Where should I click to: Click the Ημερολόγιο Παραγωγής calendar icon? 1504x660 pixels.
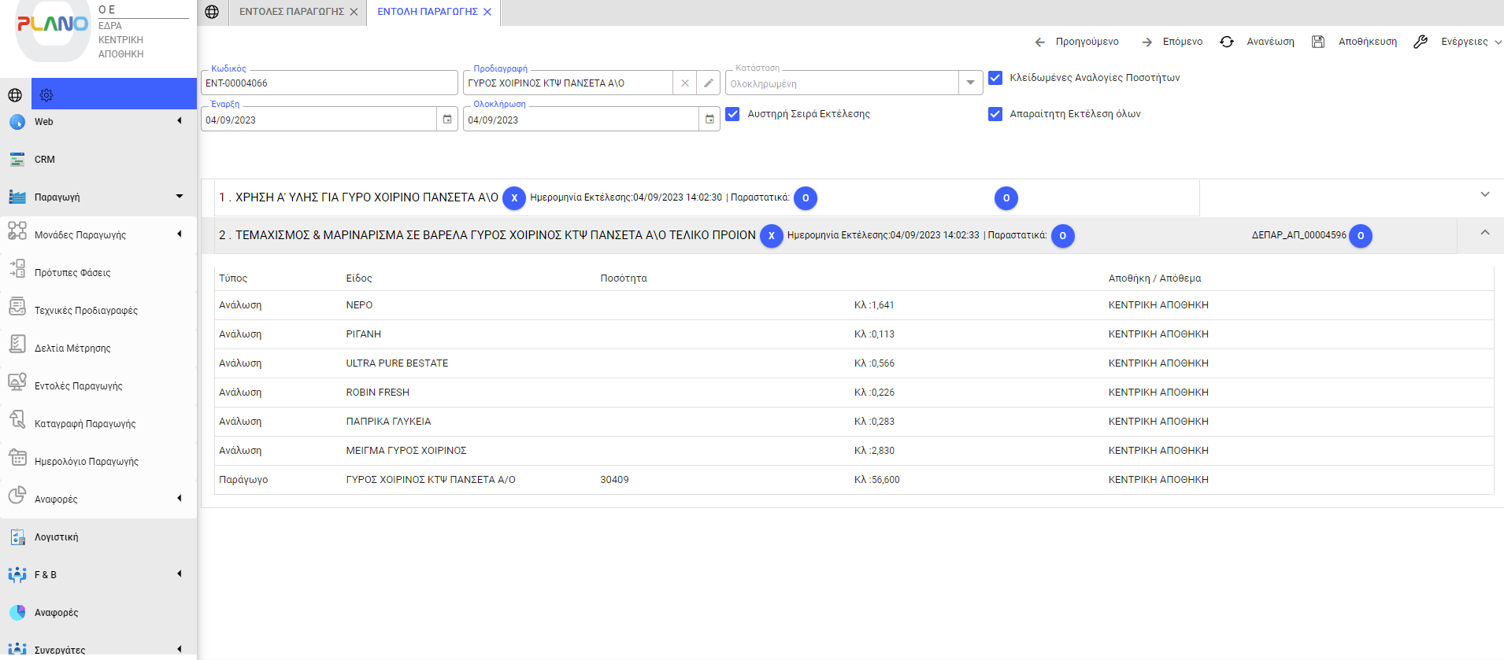point(17,457)
